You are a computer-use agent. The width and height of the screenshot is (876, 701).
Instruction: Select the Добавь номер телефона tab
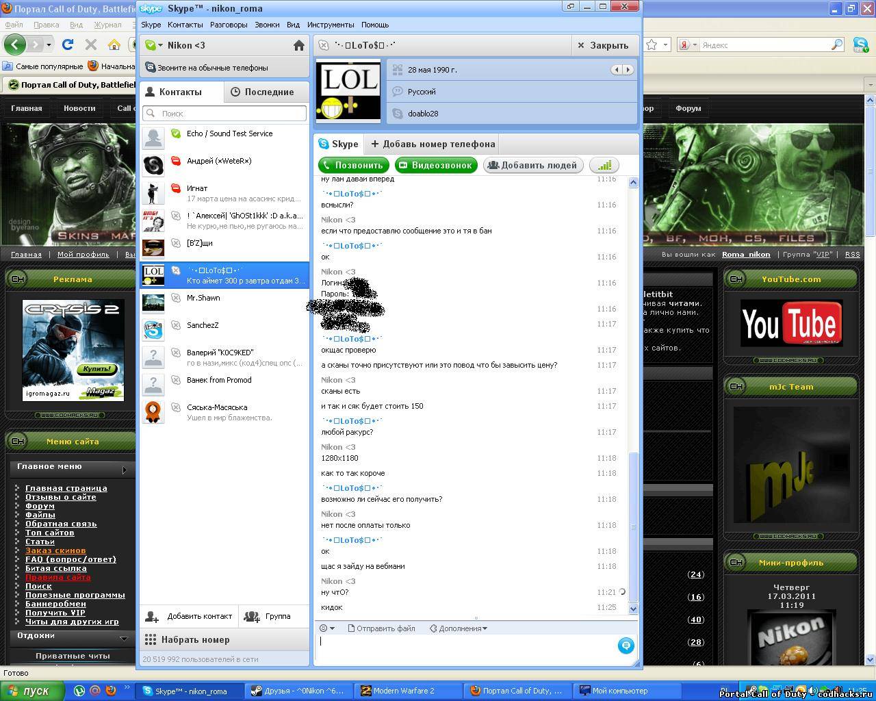[x=433, y=144]
